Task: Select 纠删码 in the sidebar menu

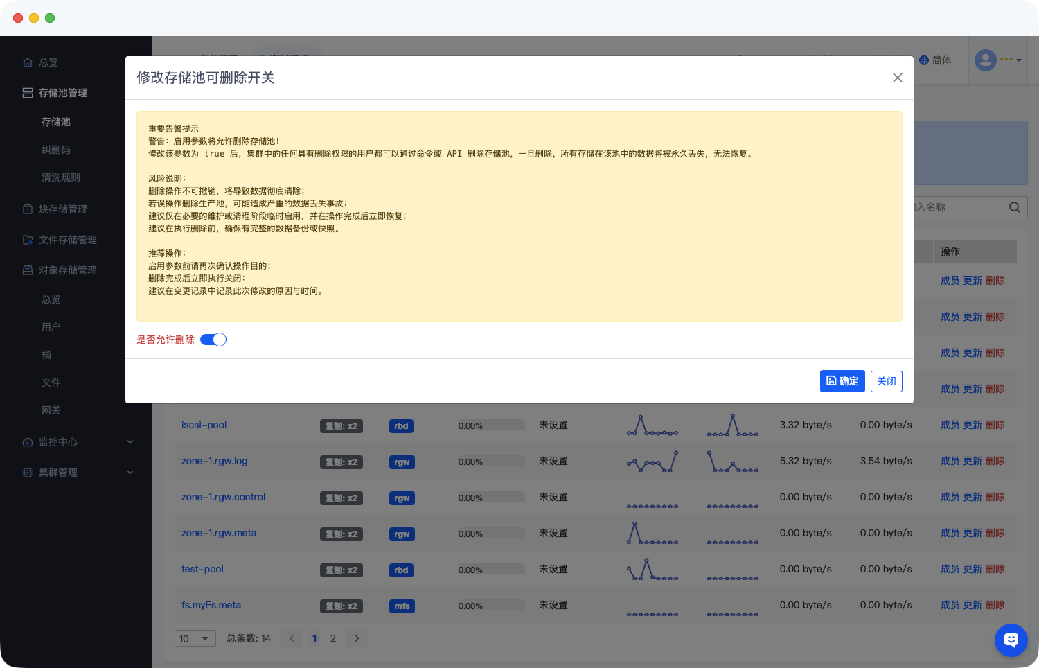Action: tap(56, 150)
